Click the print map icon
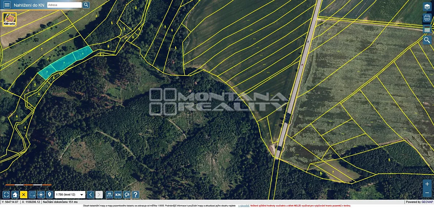The height and width of the screenshot is (208, 434). point(427,18)
